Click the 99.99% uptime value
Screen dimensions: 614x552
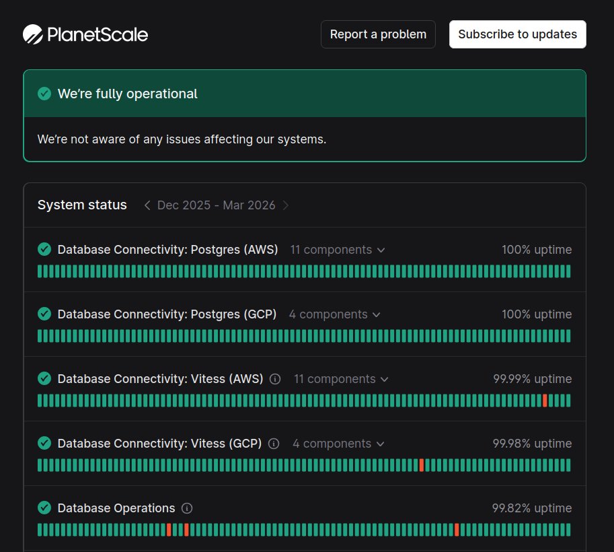click(532, 379)
